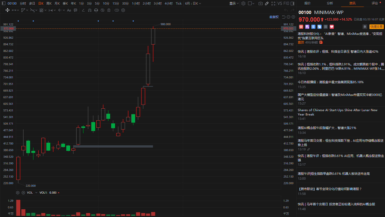385x217 pixels.
Task: Choose the Aa text annotation tool
Action: tap(69, 10)
